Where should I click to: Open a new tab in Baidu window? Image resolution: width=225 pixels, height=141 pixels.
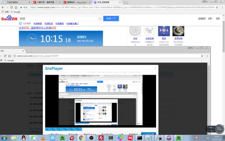126,2
